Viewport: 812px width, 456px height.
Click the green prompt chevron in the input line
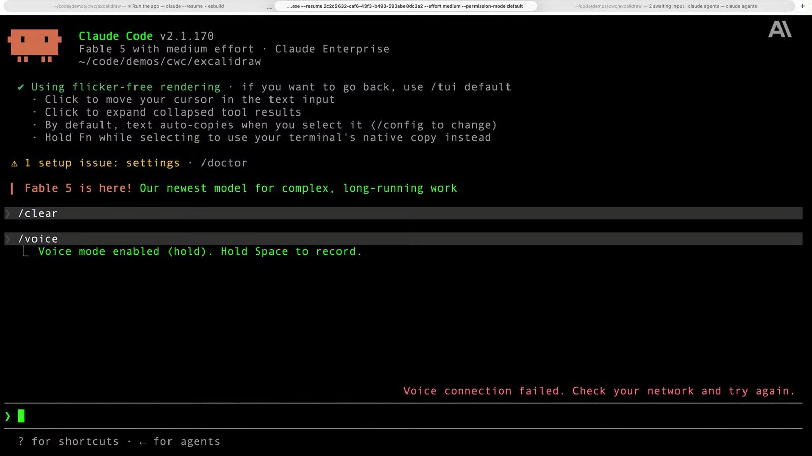(8, 416)
